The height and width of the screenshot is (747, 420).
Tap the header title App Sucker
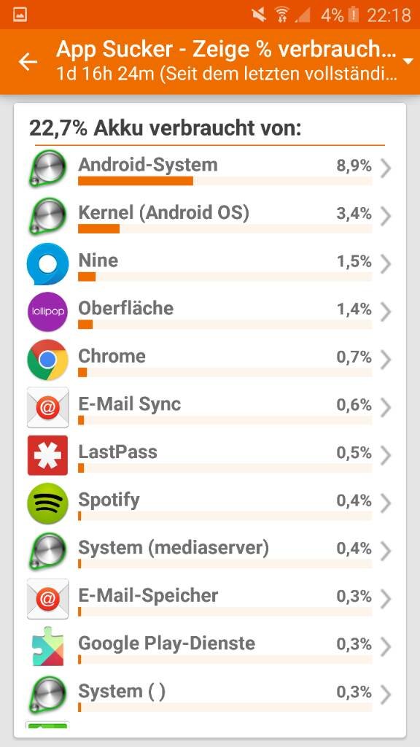coord(114,50)
